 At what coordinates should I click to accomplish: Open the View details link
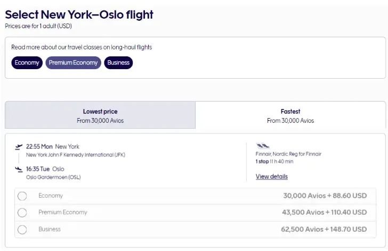(271, 177)
